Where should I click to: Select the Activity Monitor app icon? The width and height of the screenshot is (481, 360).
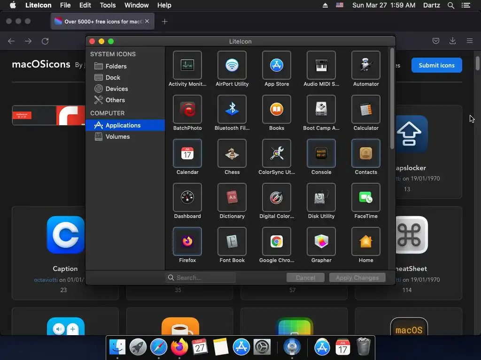click(187, 65)
